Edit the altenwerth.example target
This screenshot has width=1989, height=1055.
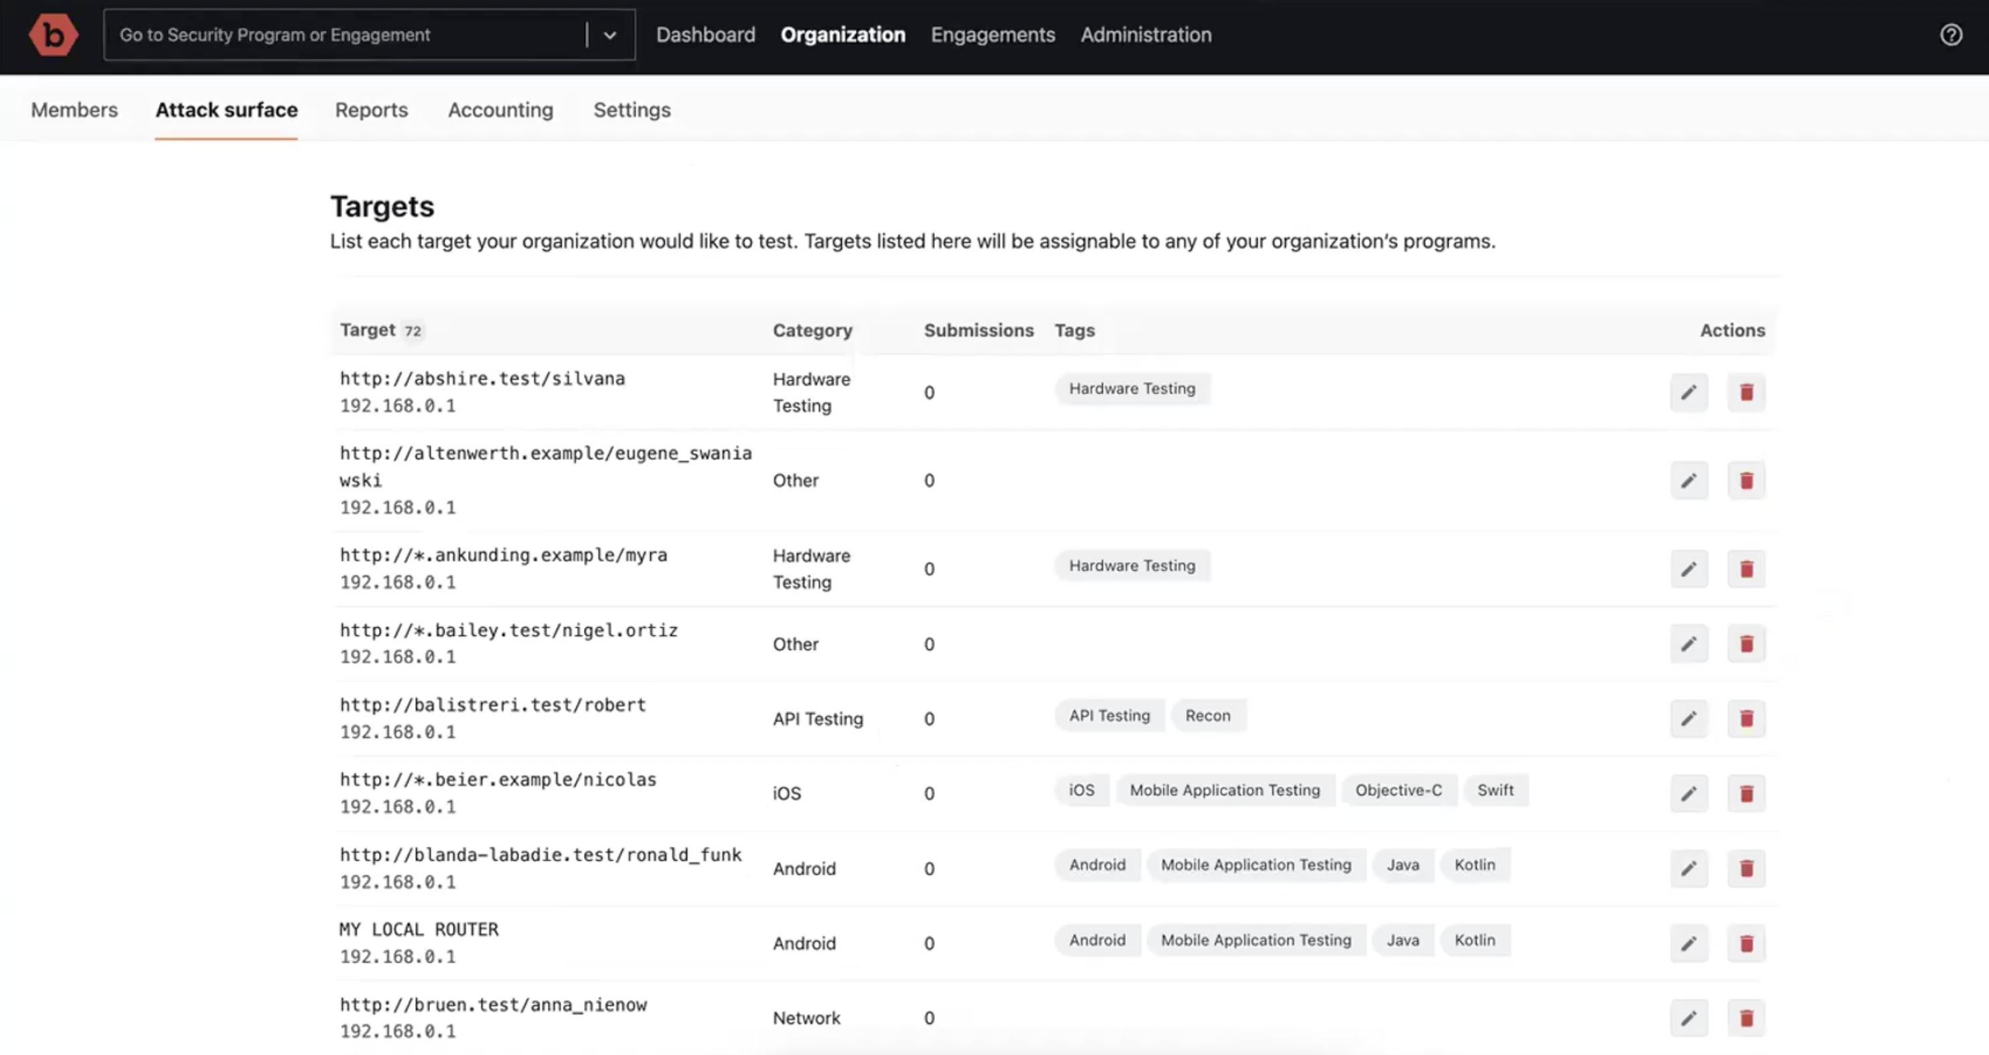pos(1689,481)
